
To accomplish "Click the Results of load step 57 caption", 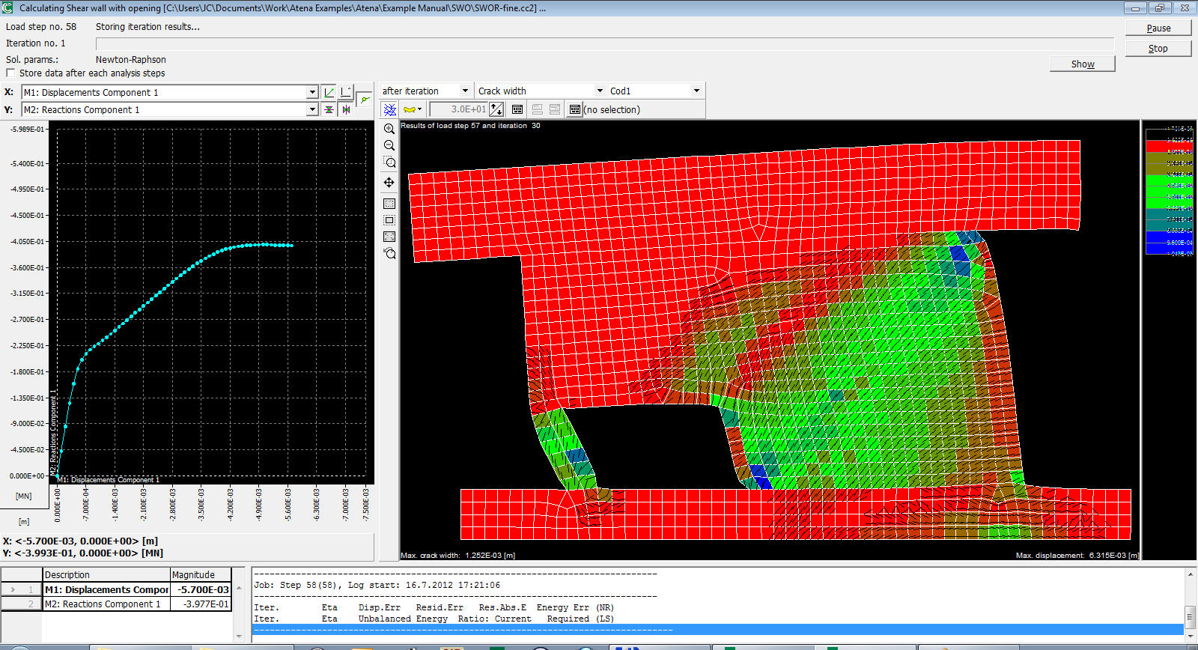I will (x=470, y=125).
